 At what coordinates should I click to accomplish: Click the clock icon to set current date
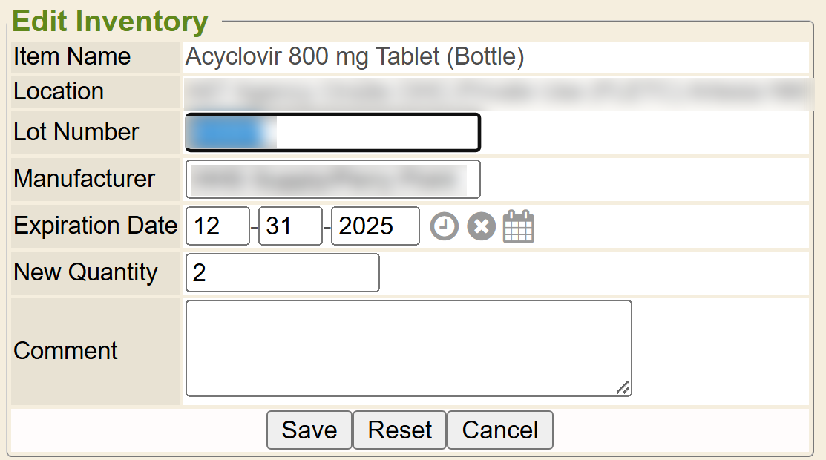445,226
